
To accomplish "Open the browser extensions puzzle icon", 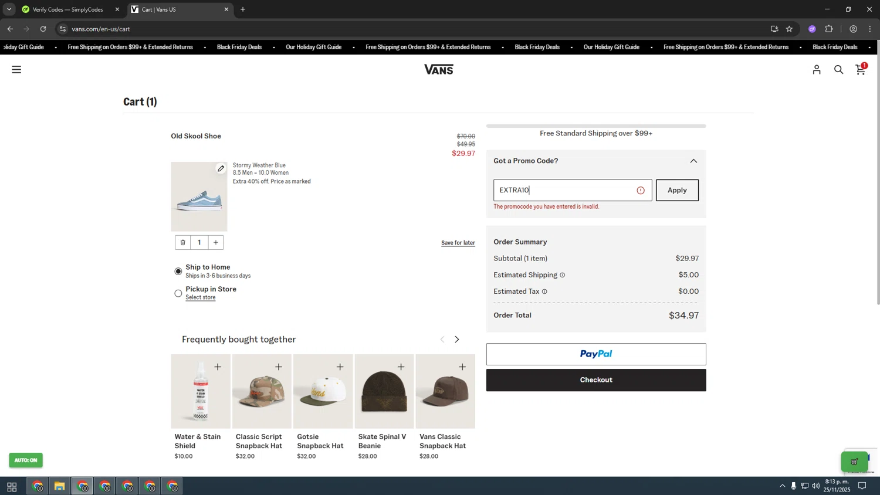I will click(x=829, y=29).
